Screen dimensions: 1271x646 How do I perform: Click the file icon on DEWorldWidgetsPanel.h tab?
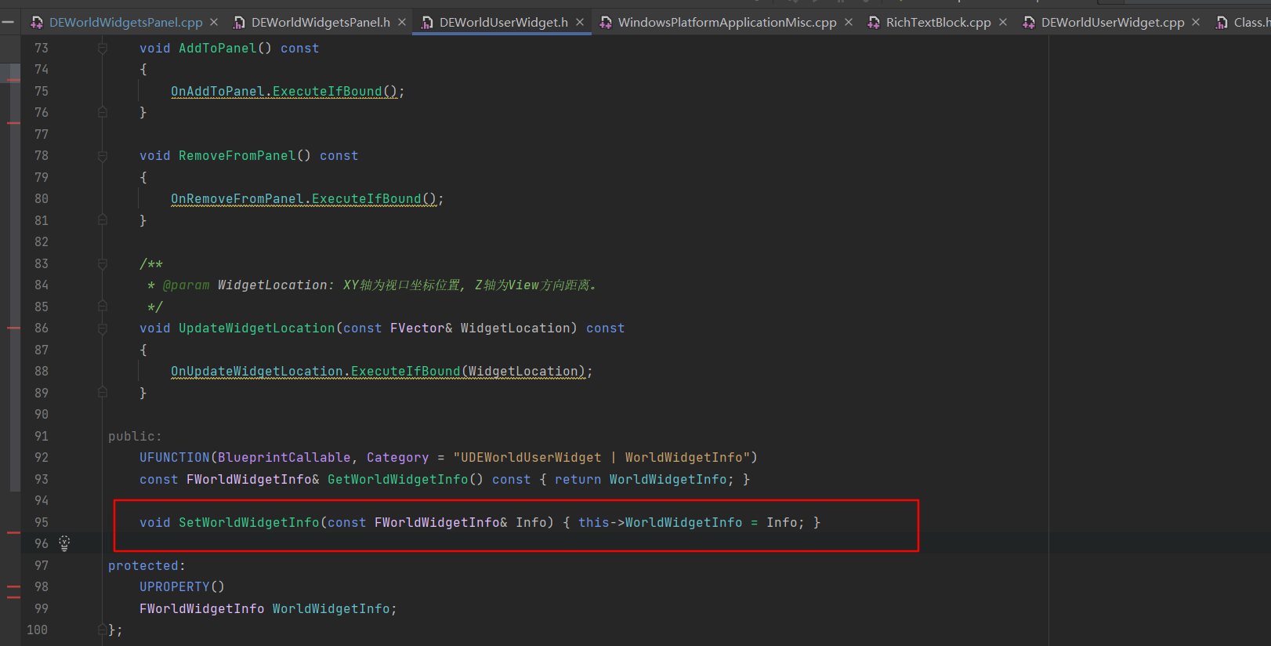click(239, 23)
